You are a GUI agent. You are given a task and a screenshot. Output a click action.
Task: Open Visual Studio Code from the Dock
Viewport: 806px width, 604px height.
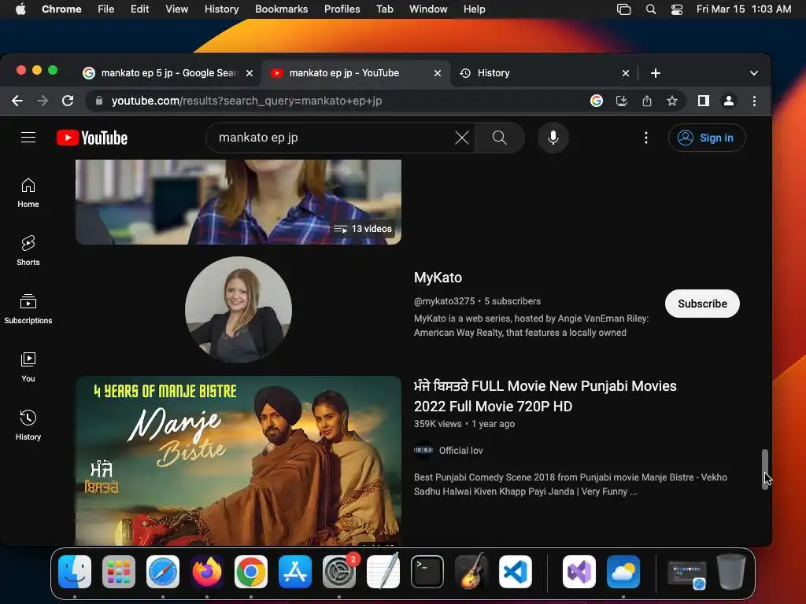coord(515,572)
